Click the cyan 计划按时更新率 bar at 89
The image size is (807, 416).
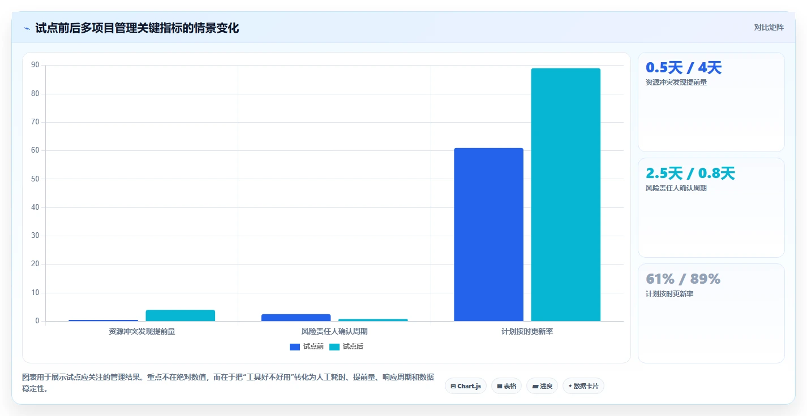tap(565, 195)
